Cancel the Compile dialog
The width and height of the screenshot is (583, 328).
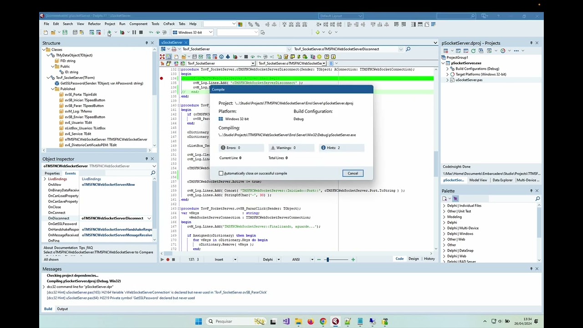point(353,173)
